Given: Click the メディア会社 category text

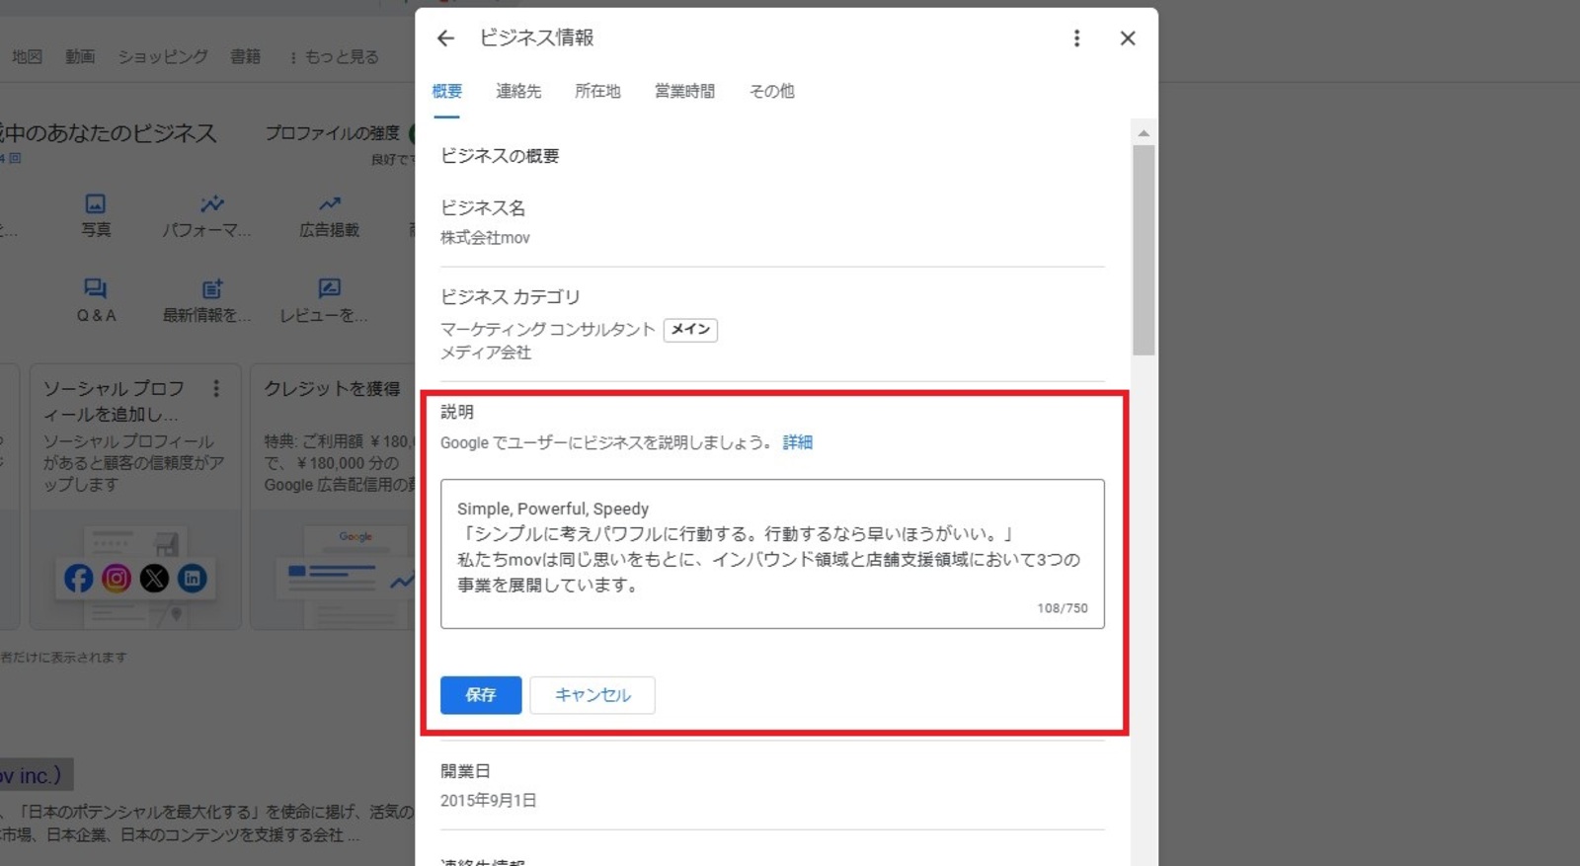Looking at the screenshot, I should (486, 353).
